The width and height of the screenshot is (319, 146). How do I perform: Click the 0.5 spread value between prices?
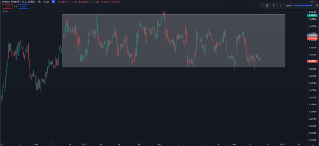coord(15,7)
